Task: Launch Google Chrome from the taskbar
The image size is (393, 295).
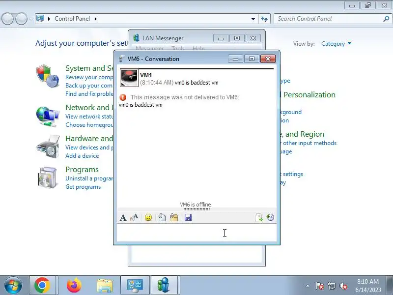Action: 42,285
